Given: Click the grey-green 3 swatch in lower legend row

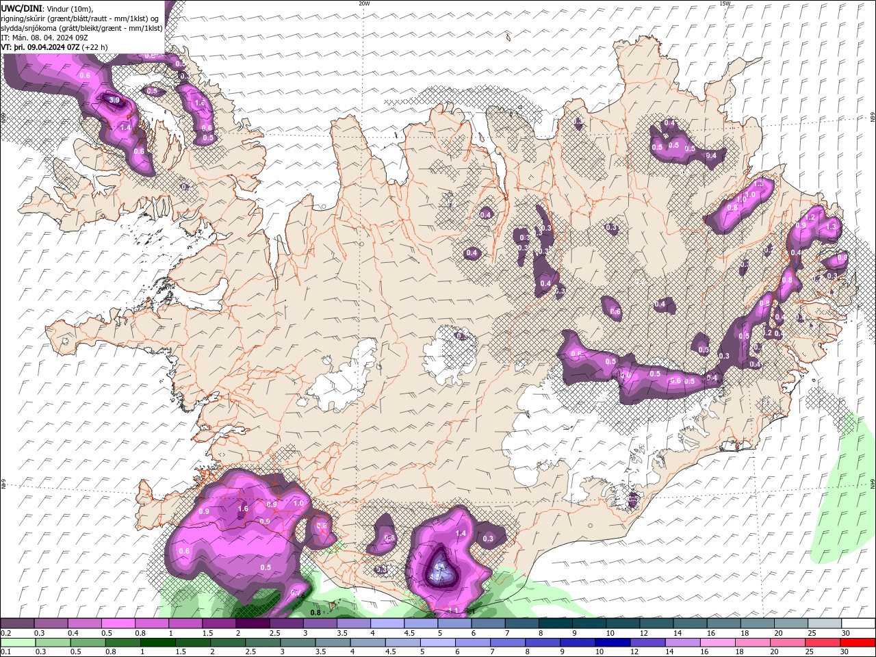Looking at the screenshot, I should (x=298, y=643).
